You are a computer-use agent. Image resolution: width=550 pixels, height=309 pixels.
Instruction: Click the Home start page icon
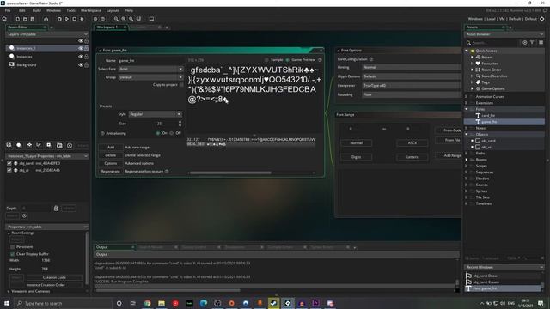[4, 19]
